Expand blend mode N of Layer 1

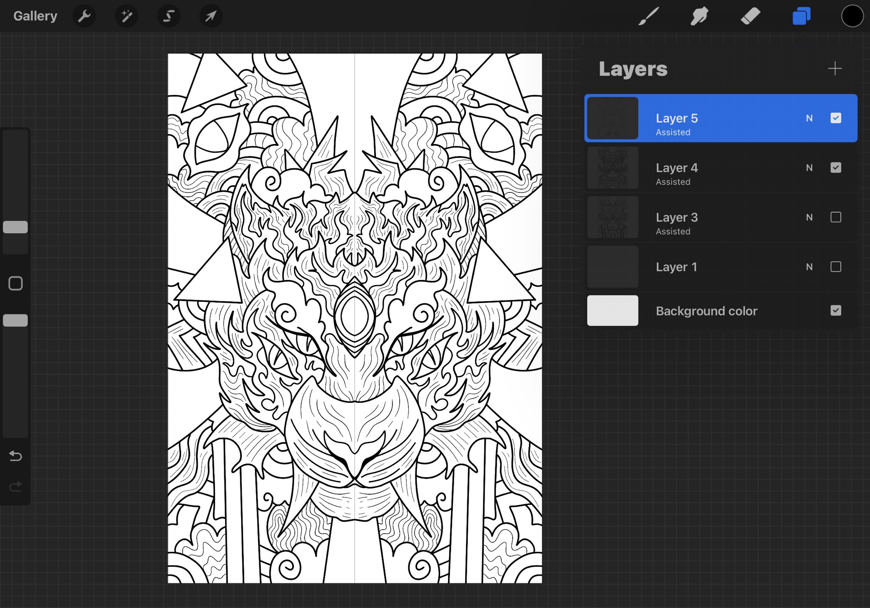click(x=809, y=267)
